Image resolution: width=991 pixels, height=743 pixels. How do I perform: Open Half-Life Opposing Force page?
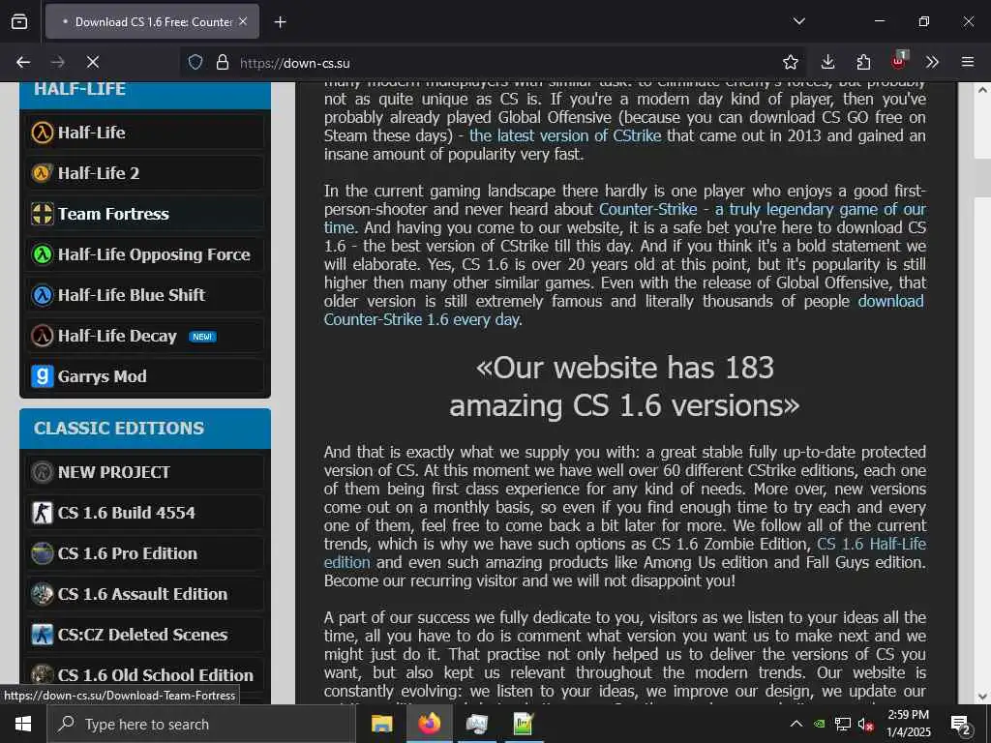(x=145, y=254)
